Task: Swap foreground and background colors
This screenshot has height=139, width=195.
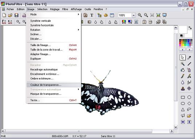Action: pyautogui.click(x=190, y=28)
